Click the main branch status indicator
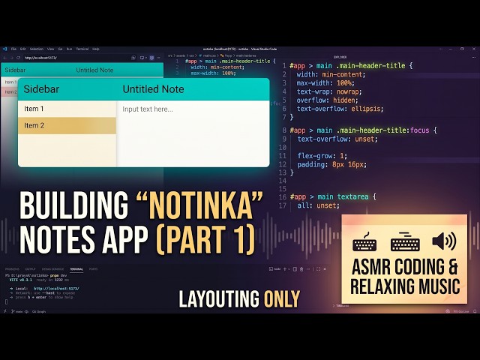The height and width of the screenshot is (360, 480). pyautogui.click(x=16, y=312)
